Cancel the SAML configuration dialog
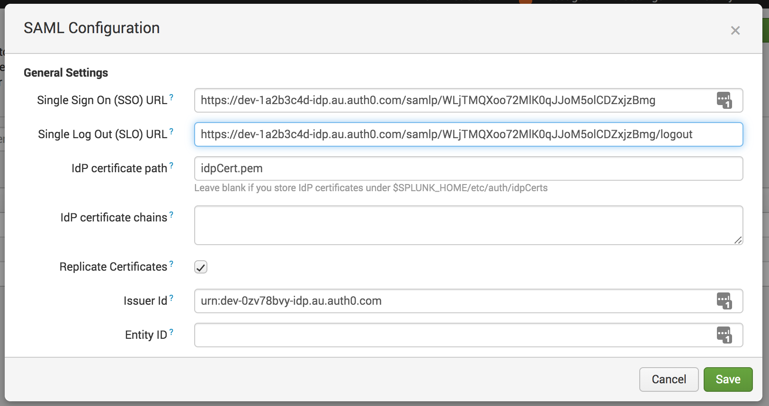 coord(669,380)
